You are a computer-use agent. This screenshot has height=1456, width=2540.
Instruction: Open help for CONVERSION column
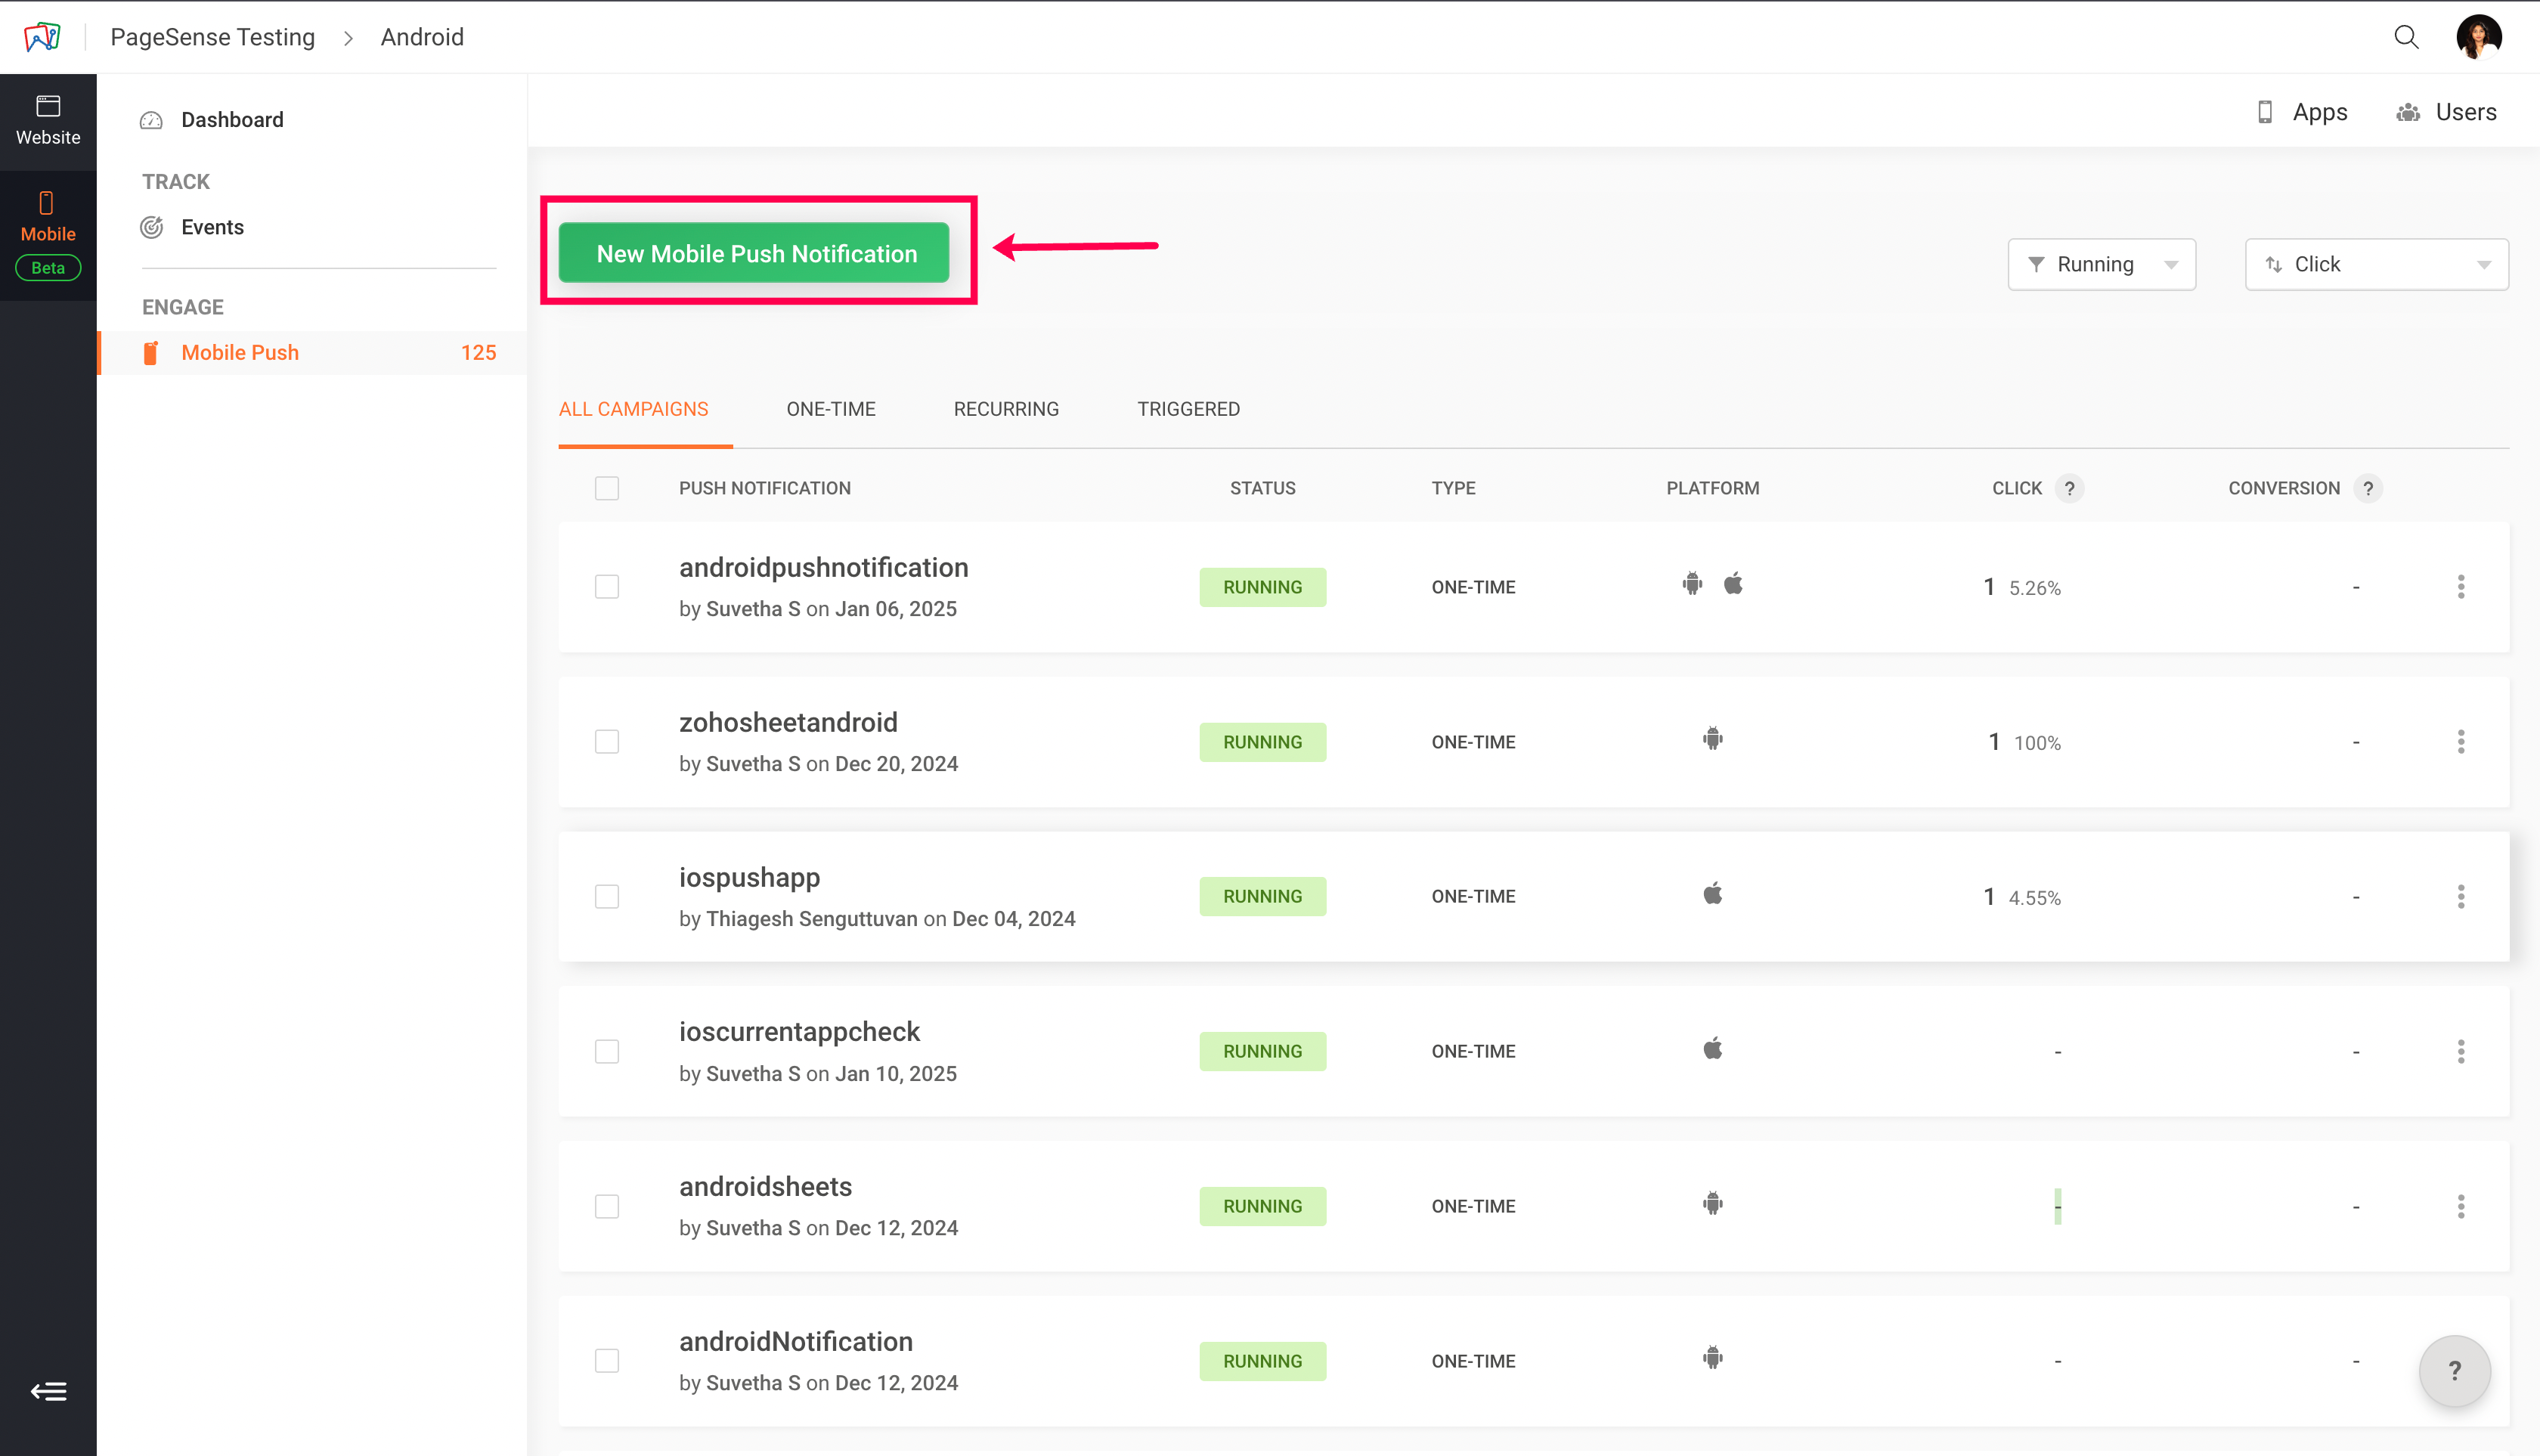(2367, 488)
